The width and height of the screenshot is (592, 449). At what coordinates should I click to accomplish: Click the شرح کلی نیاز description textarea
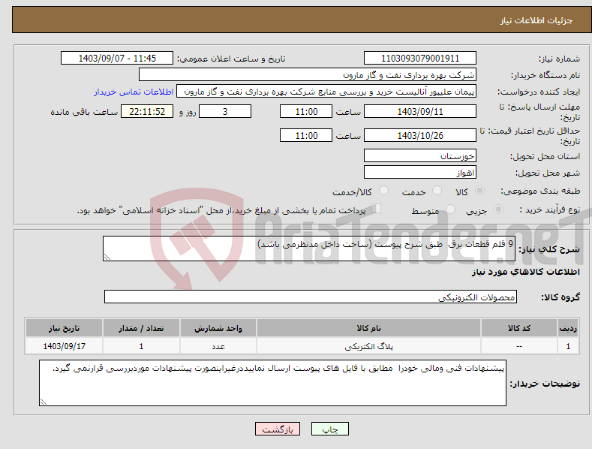coord(309,249)
